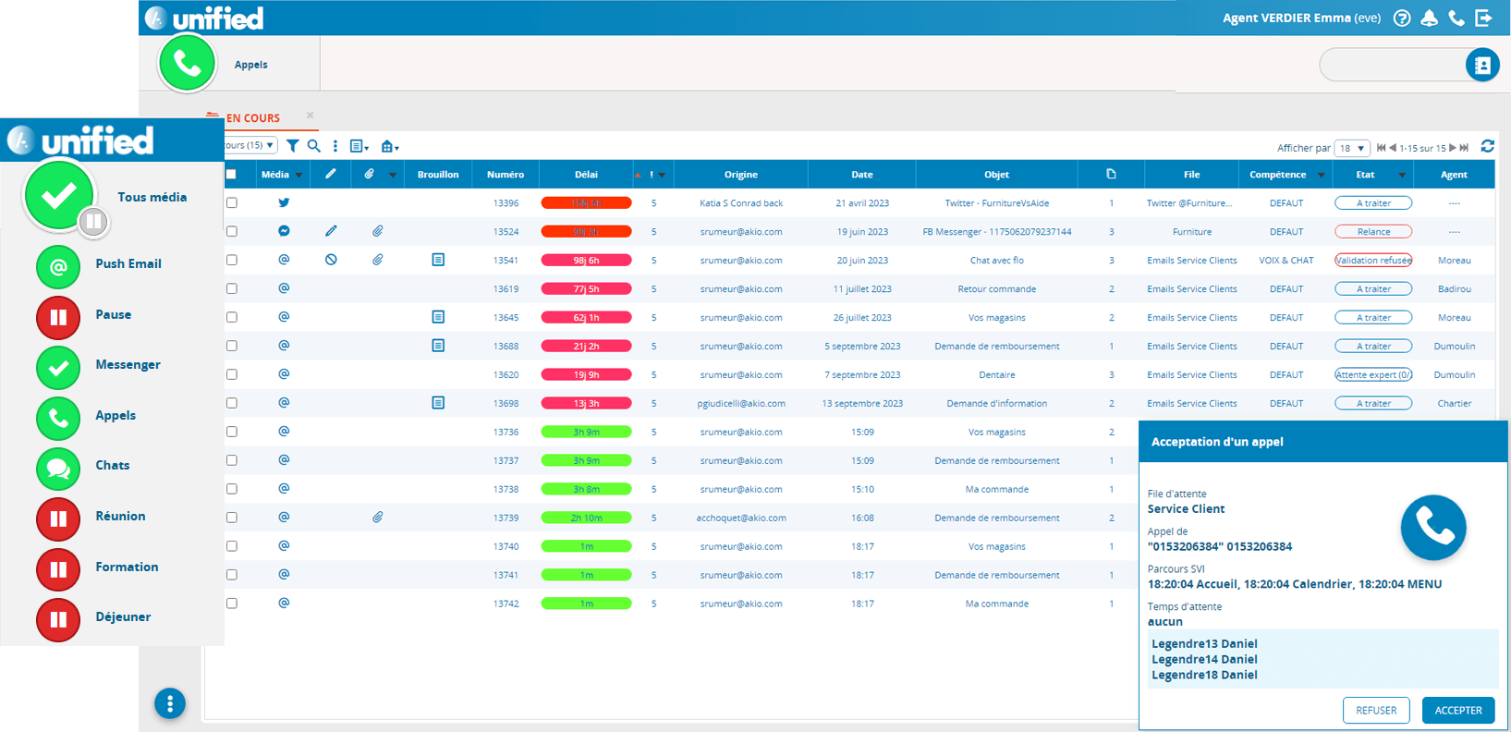The height and width of the screenshot is (732, 1511).
Task: Open attachment column filter arrow
Action: 393,176
